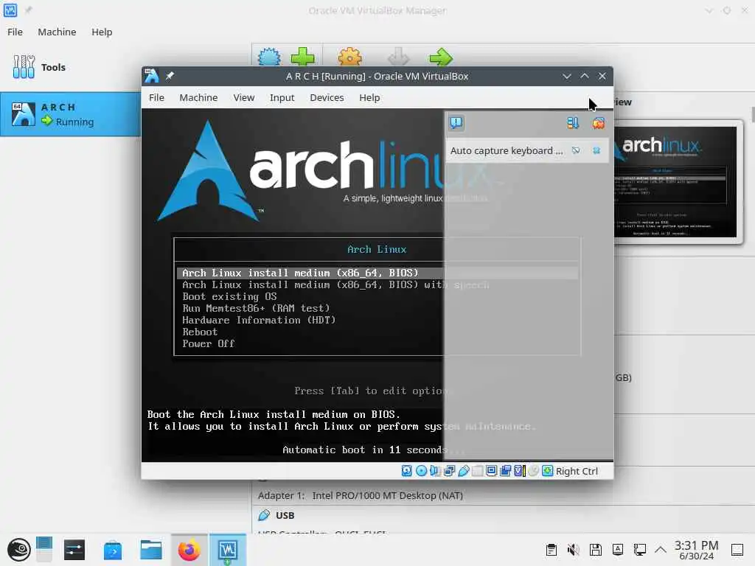Click network adapters icon in VM status bar
Screen dimensions: 755x566
coord(449,471)
